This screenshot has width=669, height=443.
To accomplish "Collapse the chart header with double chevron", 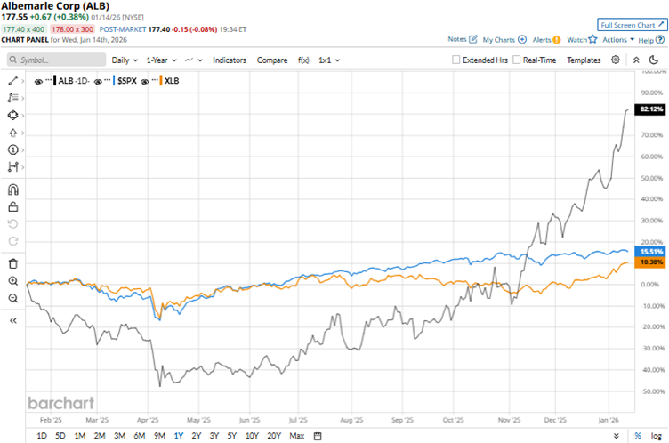I will (x=636, y=60).
